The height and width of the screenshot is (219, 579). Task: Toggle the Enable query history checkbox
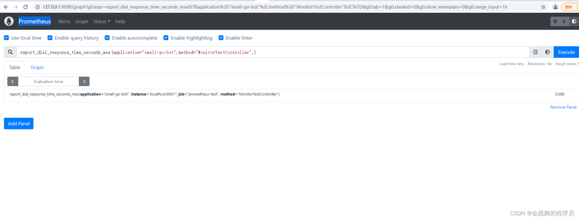(x=50, y=37)
